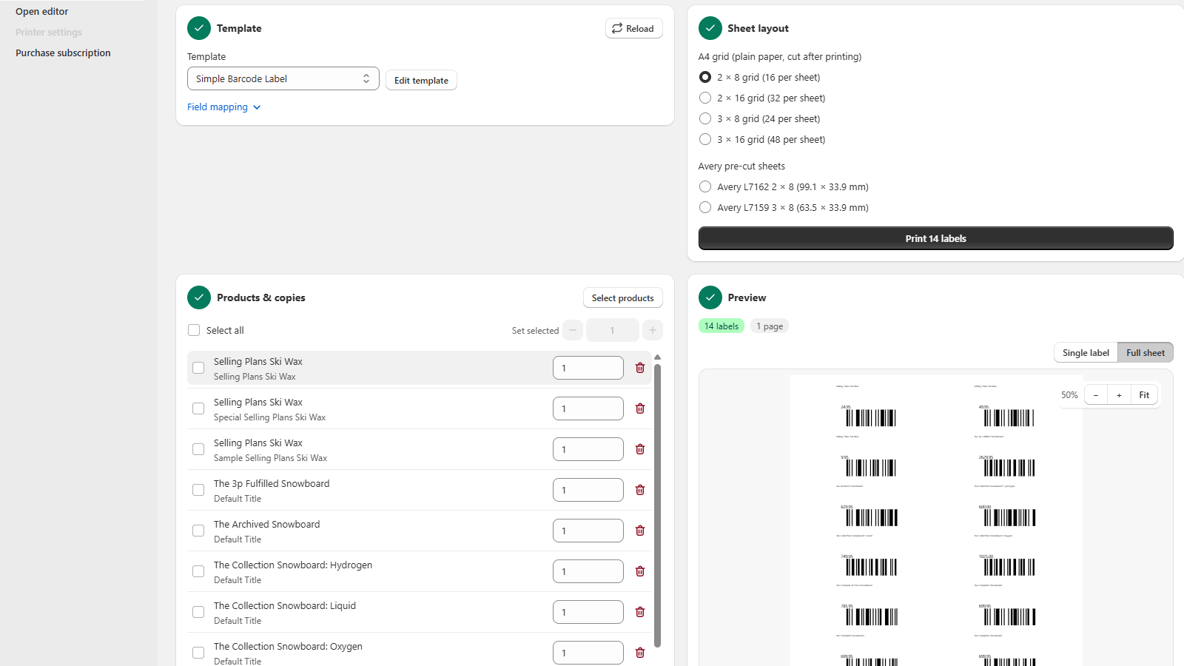Click the Products & copies green checkmark icon

199,297
